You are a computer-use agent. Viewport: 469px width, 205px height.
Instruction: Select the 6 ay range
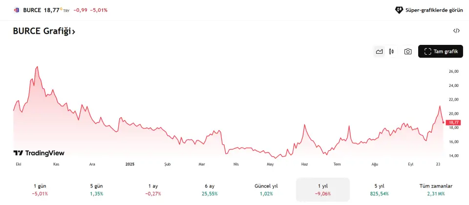pyautogui.click(x=210, y=189)
